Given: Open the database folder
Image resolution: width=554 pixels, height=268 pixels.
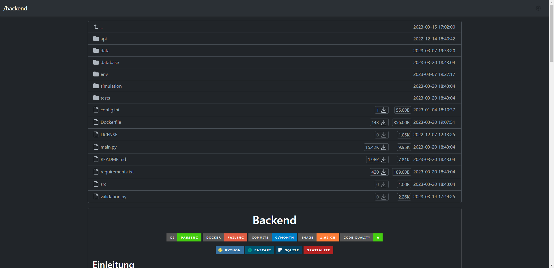Looking at the screenshot, I should click(x=110, y=62).
